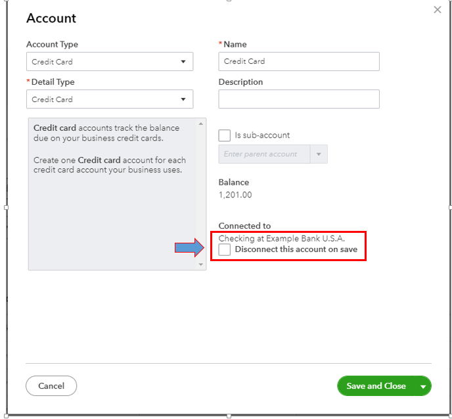Open the Account Type dropdown

point(110,62)
